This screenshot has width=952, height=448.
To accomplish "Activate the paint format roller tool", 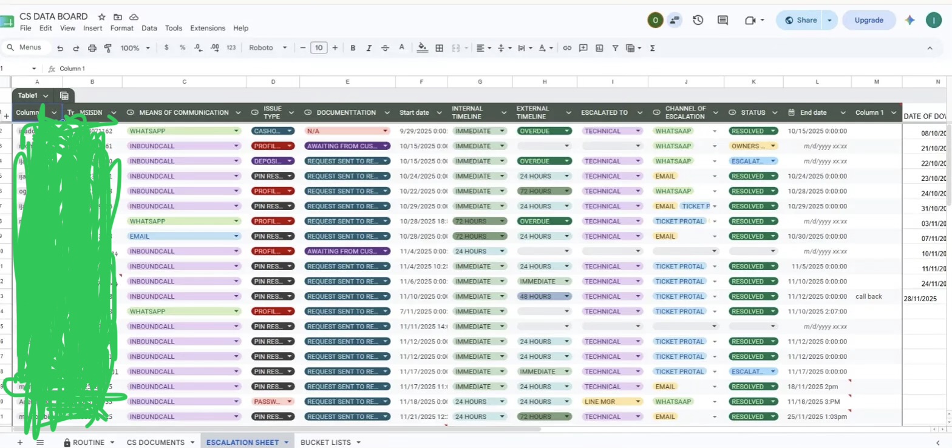I will click(x=108, y=48).
